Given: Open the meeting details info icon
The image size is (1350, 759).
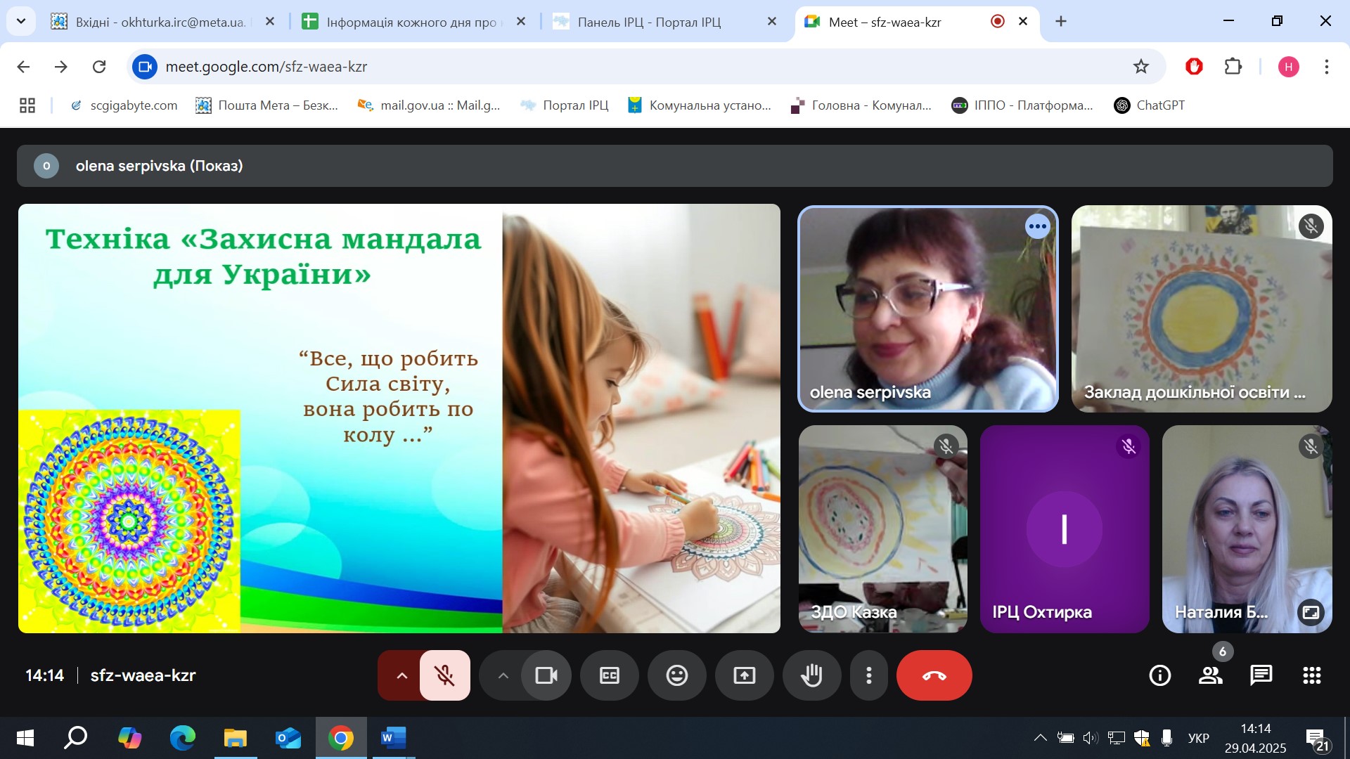Looking at the screenshot, I should coord(1159,675).
